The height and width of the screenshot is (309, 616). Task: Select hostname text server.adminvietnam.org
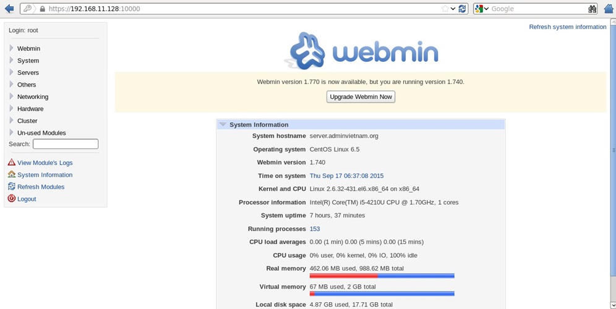344,136
